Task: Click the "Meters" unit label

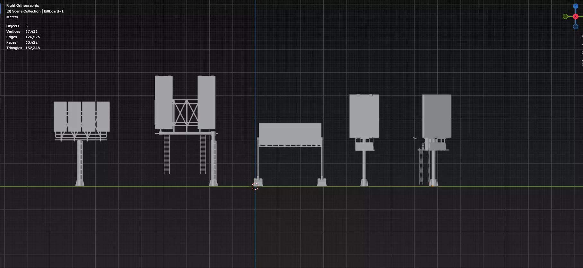Action: [12, 17]
